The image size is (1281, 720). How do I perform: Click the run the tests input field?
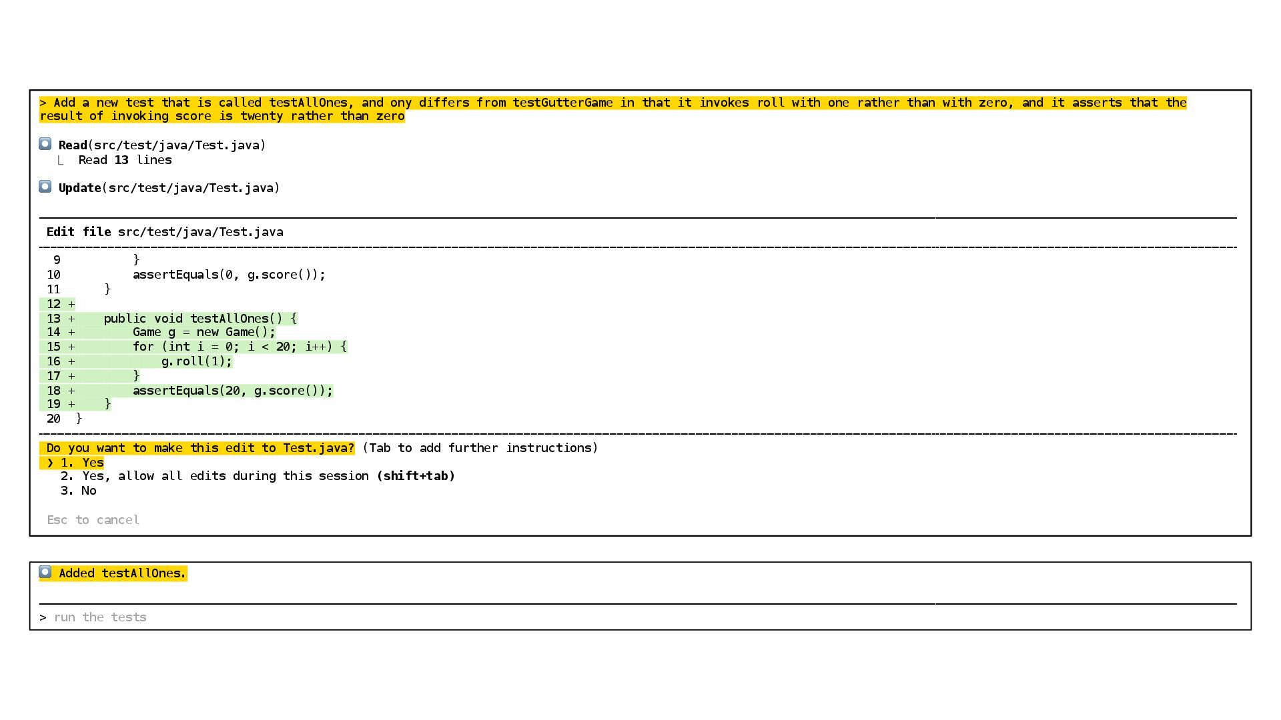tap(100, 617)
